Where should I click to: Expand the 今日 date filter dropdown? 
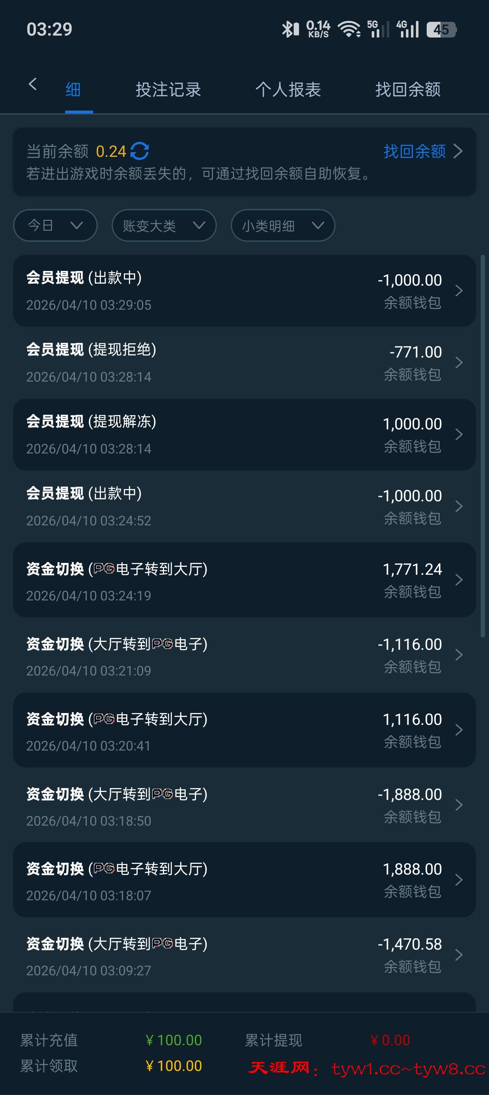click(55, 225)
